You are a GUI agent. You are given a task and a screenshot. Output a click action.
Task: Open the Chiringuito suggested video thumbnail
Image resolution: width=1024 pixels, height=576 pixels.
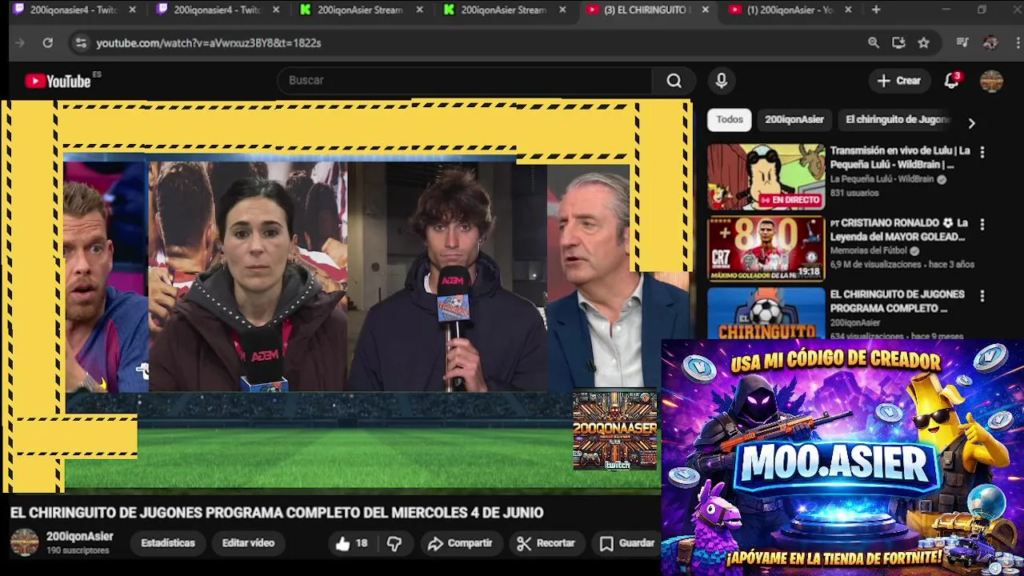click(766, 314)
